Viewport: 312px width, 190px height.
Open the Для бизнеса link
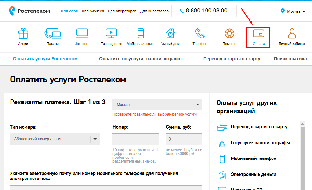click(x=93, y=11)
